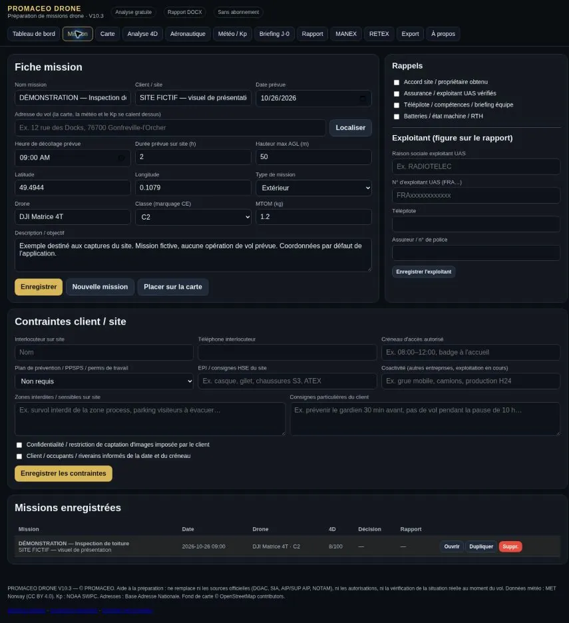Open the calendar picker in Date prévue

coord(363,98)
